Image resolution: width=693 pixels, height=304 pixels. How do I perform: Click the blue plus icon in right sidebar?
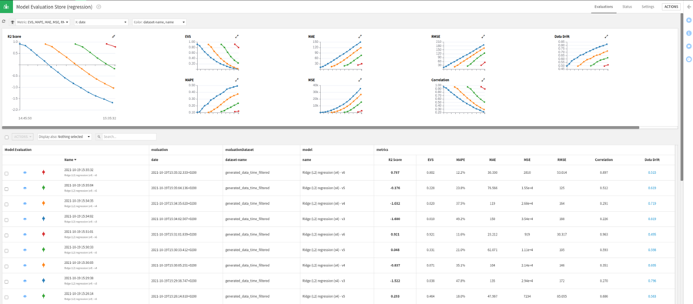tap(688, 20)
